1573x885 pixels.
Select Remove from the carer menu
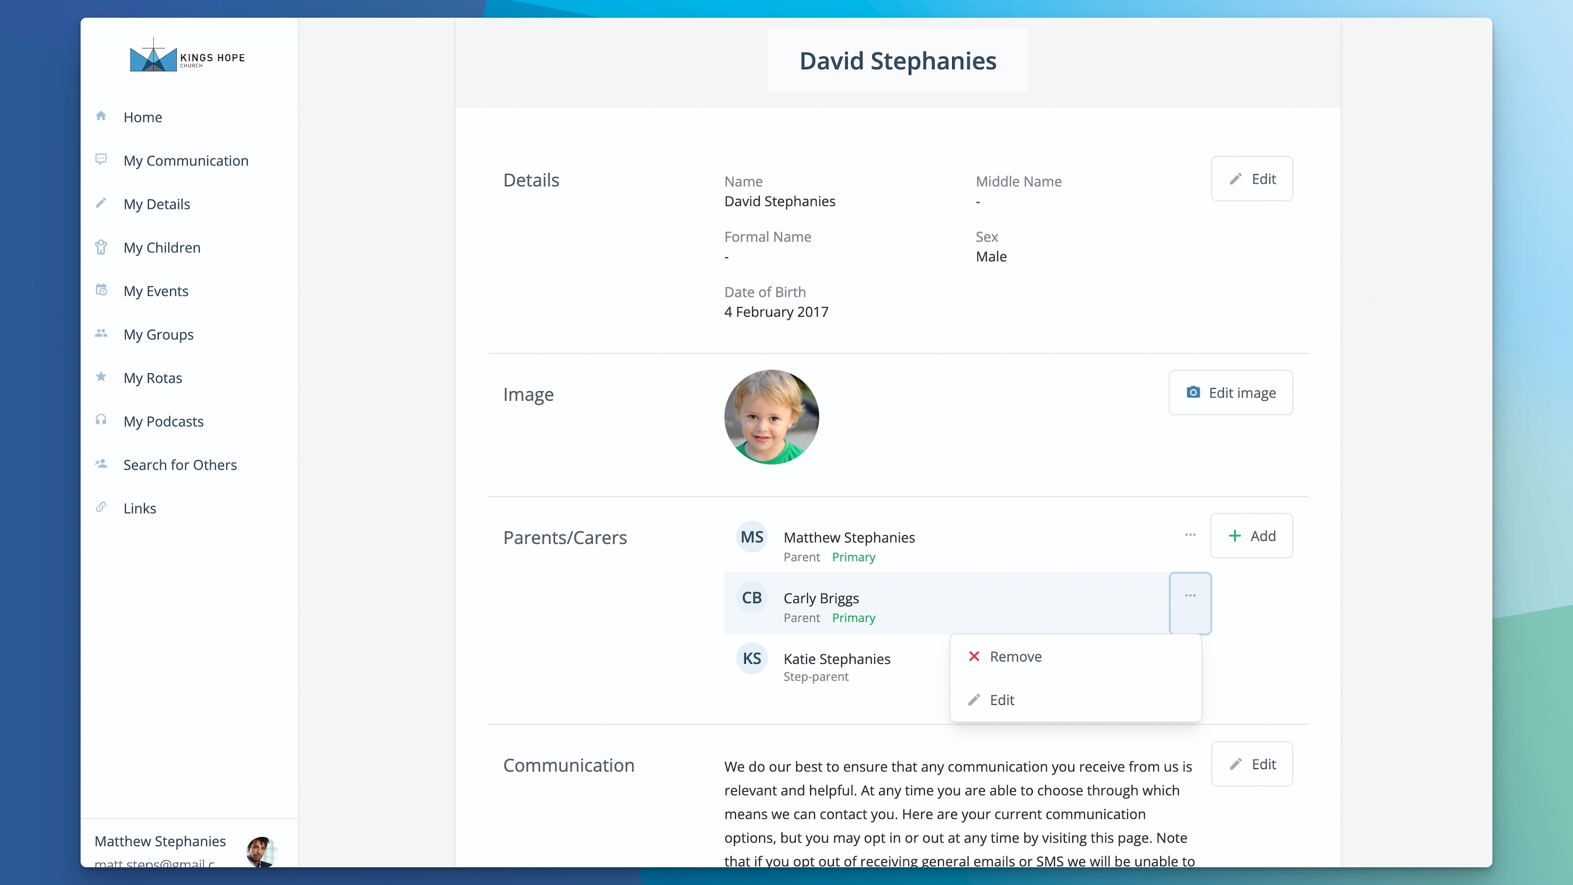(x=1075, y=656)
